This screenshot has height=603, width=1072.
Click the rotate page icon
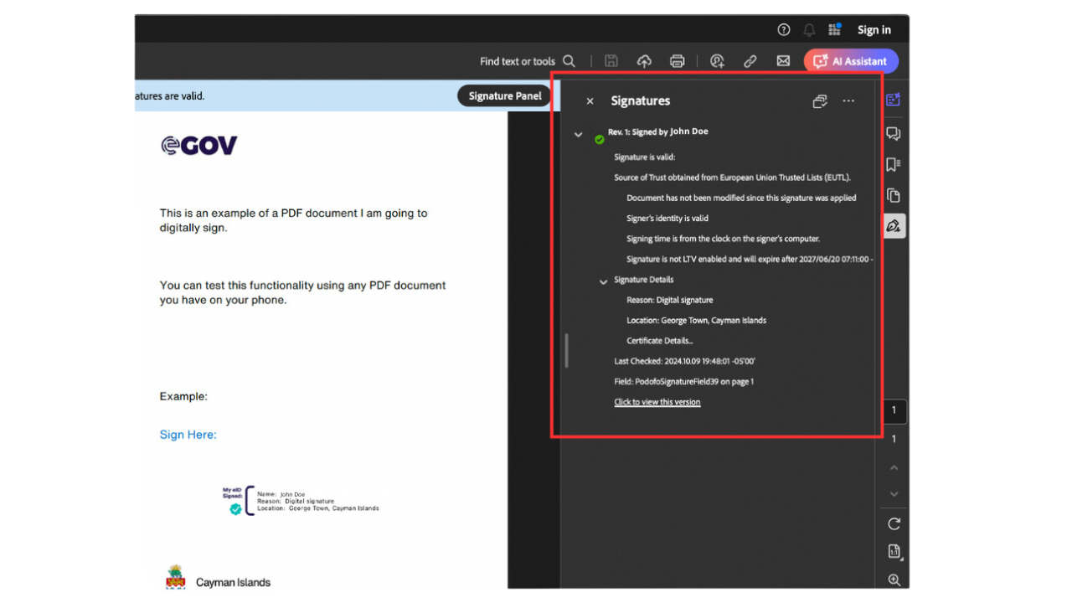click(x=894, y=524)
